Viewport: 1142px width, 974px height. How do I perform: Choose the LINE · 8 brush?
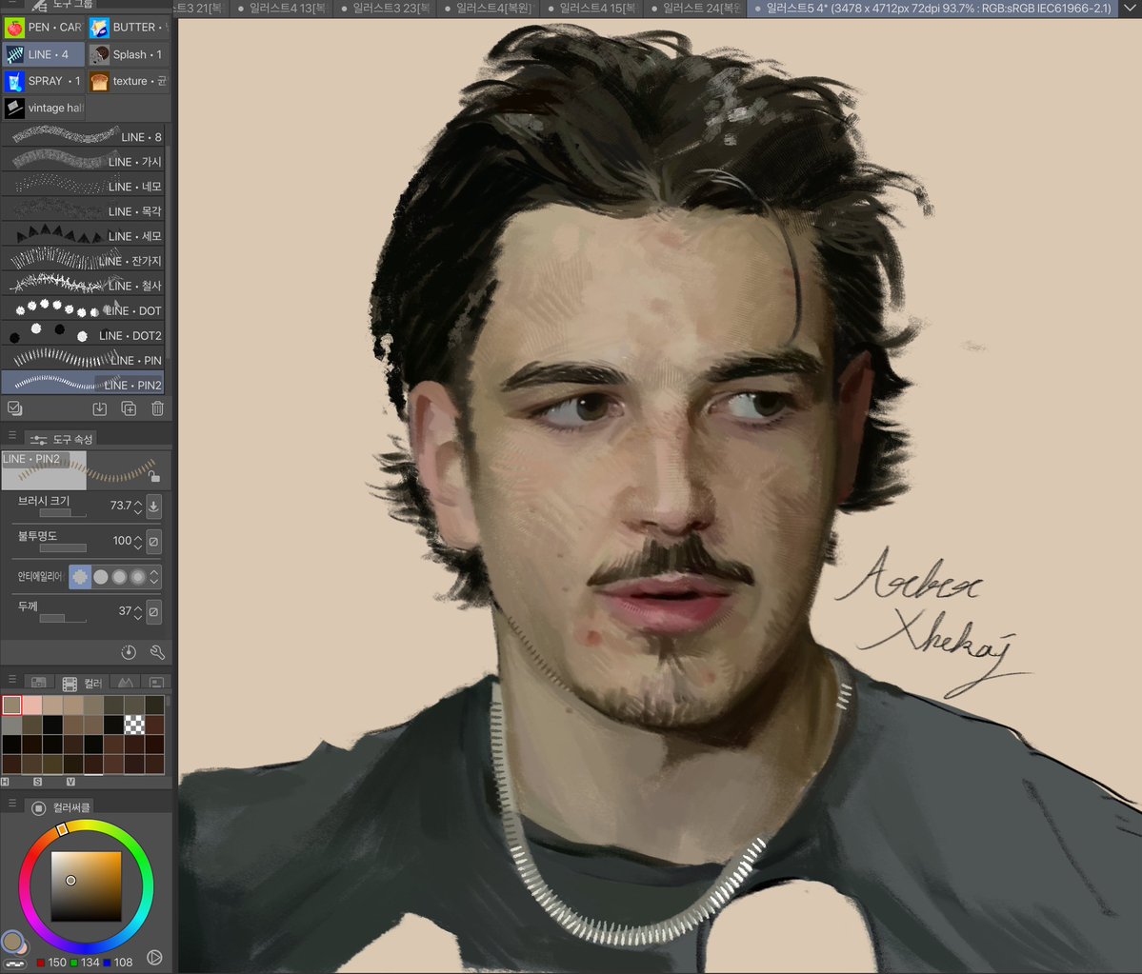[x=83, y=136]
